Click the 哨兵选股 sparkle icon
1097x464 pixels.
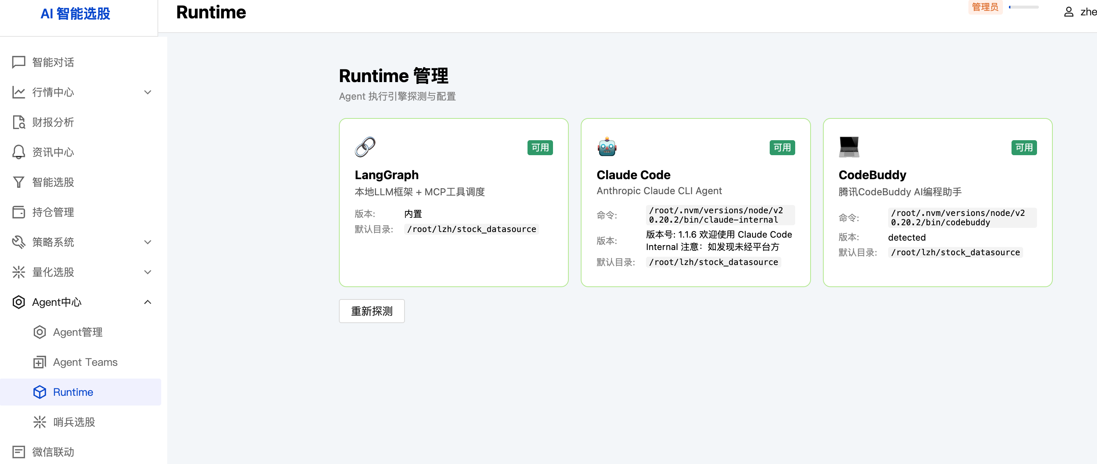pyautogui.click(x=40, y=422)
